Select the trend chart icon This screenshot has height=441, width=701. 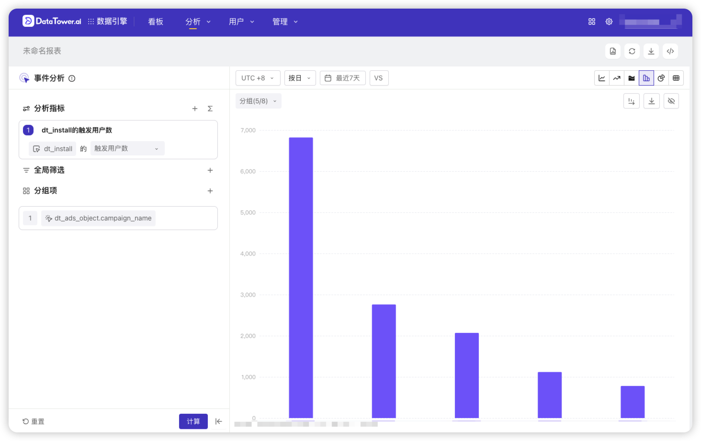tap(617, 77)
